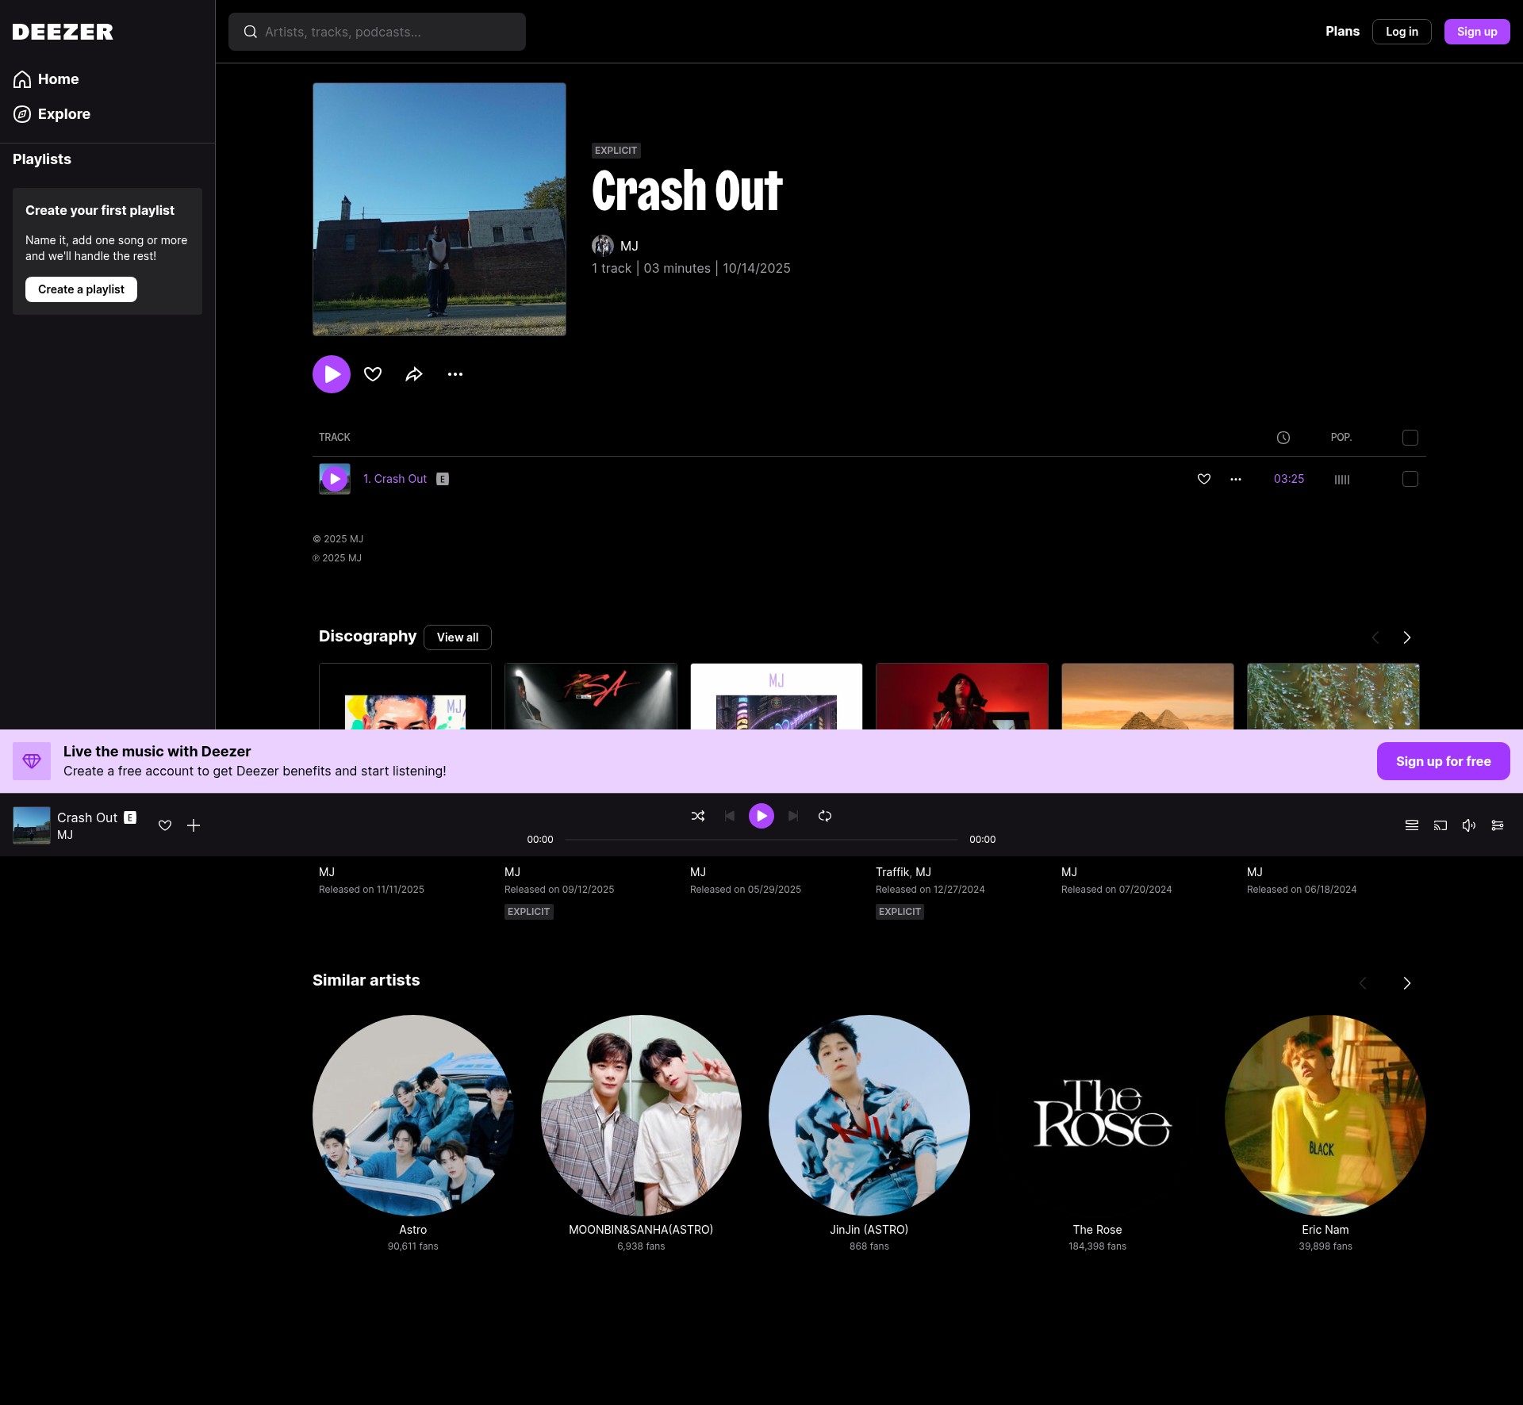Skip to previous track
Screen dimensions: 1523x1405
[730, 816]
